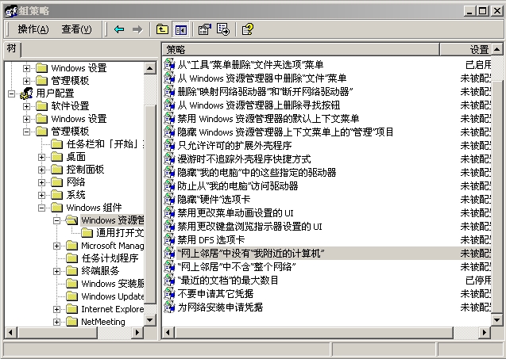Select the Windows 安装服务 tree folder
Screen dimensions: 506x359
[112, 284]
